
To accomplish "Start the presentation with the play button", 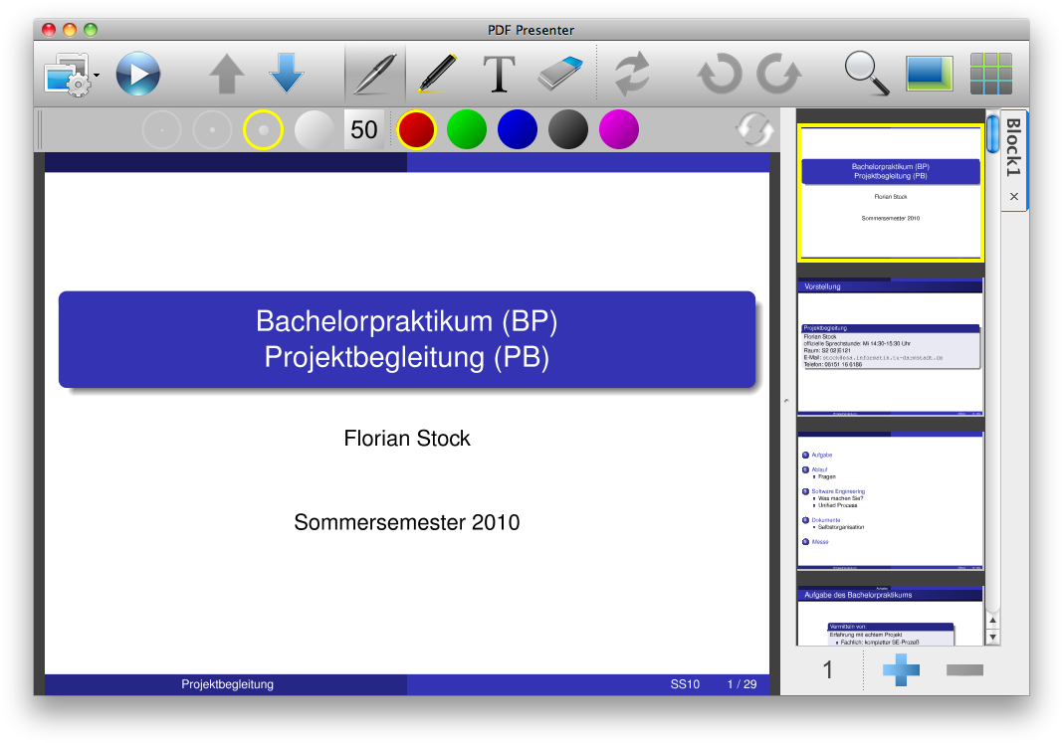I will tap(137, 75).
